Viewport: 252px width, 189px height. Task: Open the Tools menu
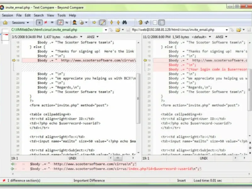[x=61, y=15]
